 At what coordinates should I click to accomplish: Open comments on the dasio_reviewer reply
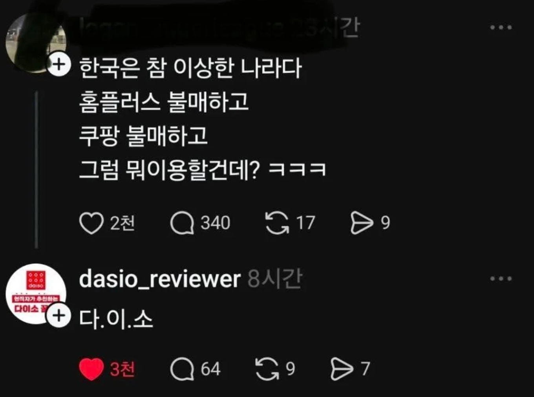point(182,369)
